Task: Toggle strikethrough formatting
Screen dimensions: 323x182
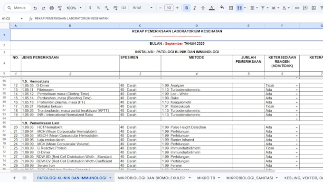Action: (203, 8)
